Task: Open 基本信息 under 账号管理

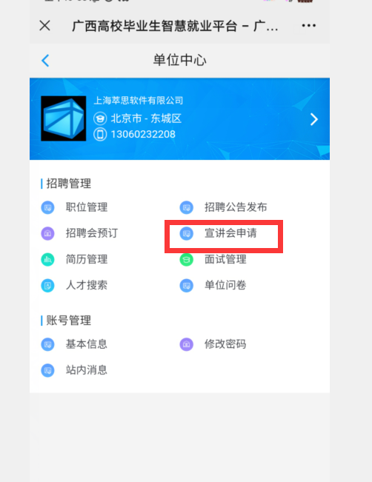Action: point(87,344)
